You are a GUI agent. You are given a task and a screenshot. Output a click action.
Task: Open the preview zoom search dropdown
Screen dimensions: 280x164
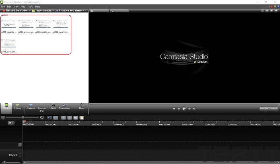[119, 11]
